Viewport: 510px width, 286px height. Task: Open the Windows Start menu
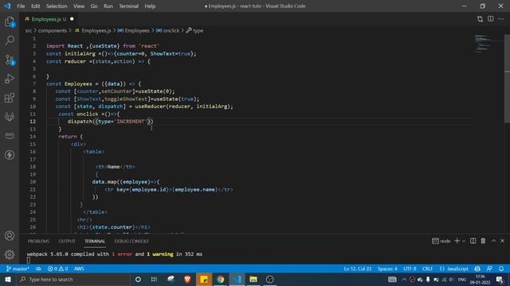(x=8, y=279)
